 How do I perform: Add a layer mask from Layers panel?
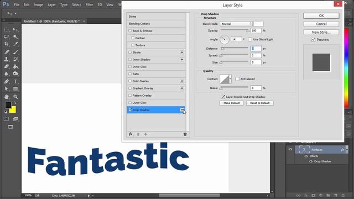click(x=314, y=195)
